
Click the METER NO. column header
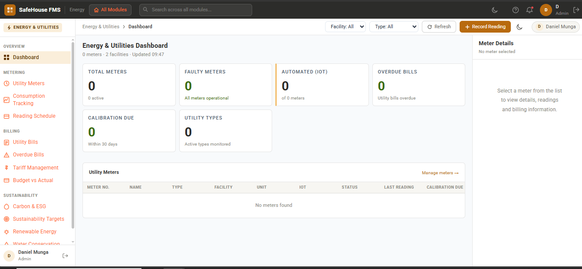(x=98, y=187)
